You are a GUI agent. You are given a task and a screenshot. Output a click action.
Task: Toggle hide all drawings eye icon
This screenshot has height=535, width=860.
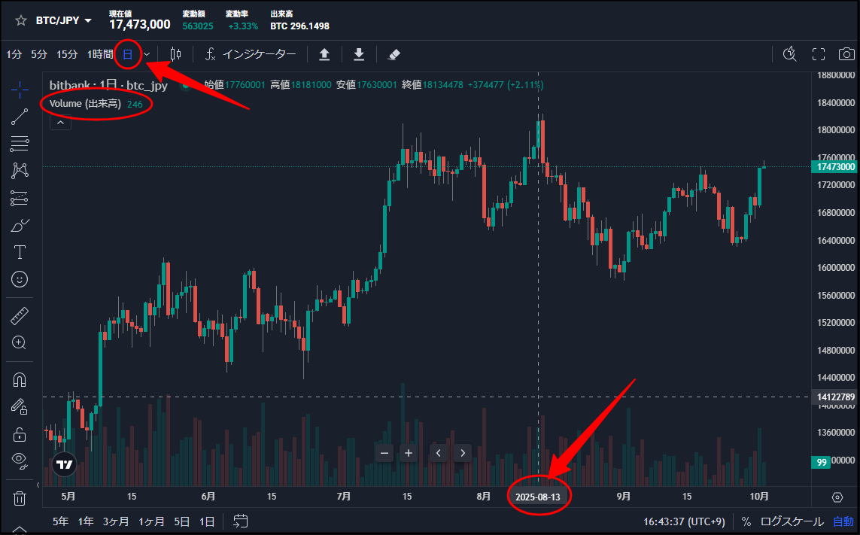20,460
